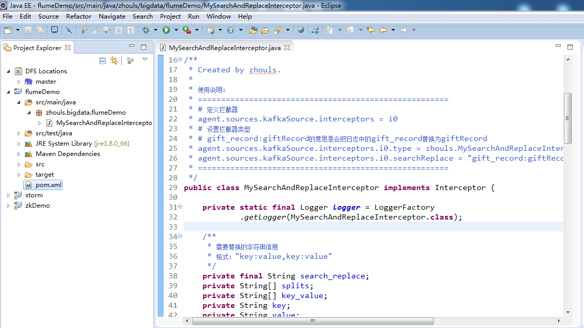Image resolution: width=584 pixels, height=328 pixels.
Task: Click the Forward navigation arrow icon
Action: coord(403,30)
